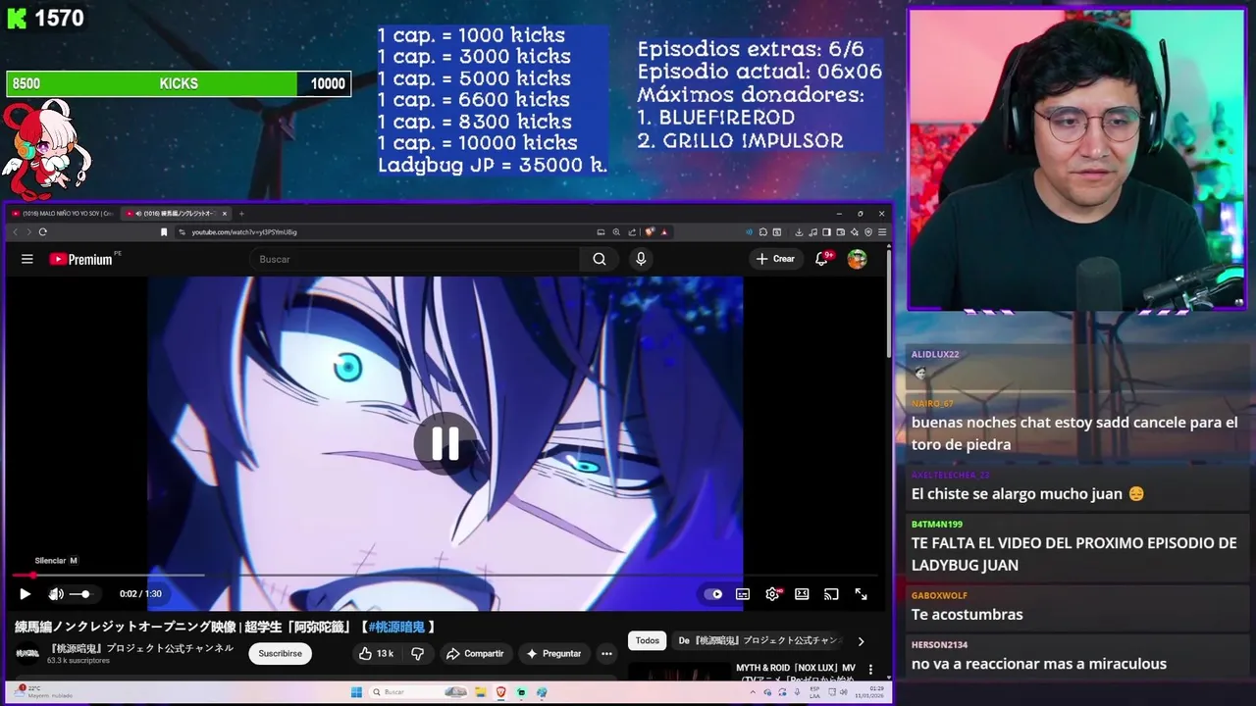Select the active Japanese-titled YouTube tab
Image resolution: width=1256 pixels, height=706 pixels.
(175, 213)
